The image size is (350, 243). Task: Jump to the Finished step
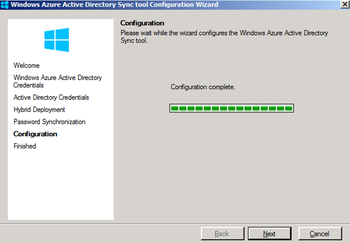point(25,146)
